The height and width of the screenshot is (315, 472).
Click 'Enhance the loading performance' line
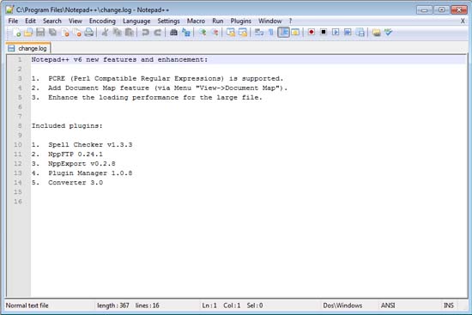pyautogui.click(x=147, y=98)
